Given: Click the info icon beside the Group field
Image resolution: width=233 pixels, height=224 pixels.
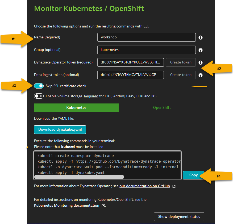Looking at the screenshot, I should coord(201,50).
